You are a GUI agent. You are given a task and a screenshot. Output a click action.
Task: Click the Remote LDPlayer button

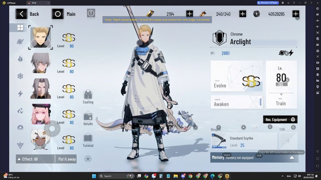point(268,3)
